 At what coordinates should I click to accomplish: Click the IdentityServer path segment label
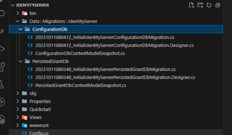83,21
